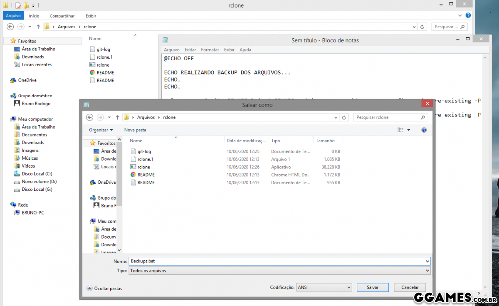This screenshot has height=306, width=499.
Task: Switch to the Exibir ribbon tab
Action: [91, 16]
